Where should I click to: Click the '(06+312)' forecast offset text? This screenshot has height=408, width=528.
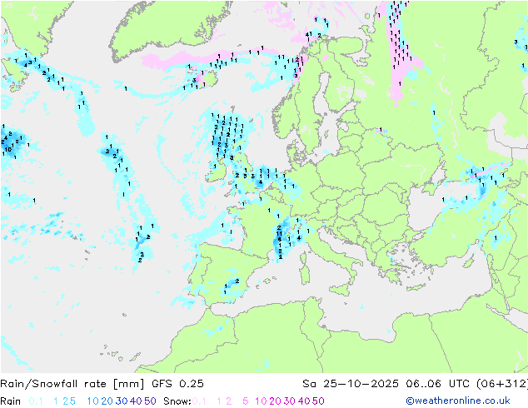(x=502, y=384)
